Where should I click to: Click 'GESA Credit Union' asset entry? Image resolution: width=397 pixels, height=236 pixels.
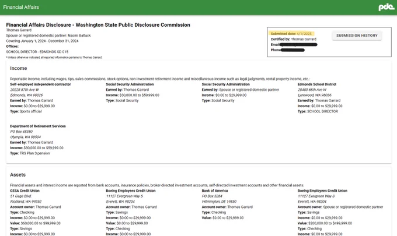point(25,191)
